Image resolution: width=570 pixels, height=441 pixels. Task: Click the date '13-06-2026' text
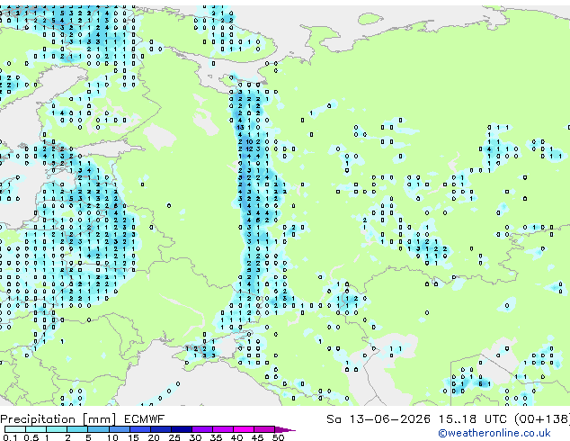pos(389,419)
